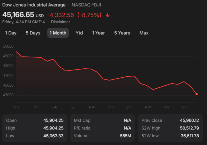Click the Dow Jones Industrial Average title
The image size is (207, 145).
coord(34,5)
